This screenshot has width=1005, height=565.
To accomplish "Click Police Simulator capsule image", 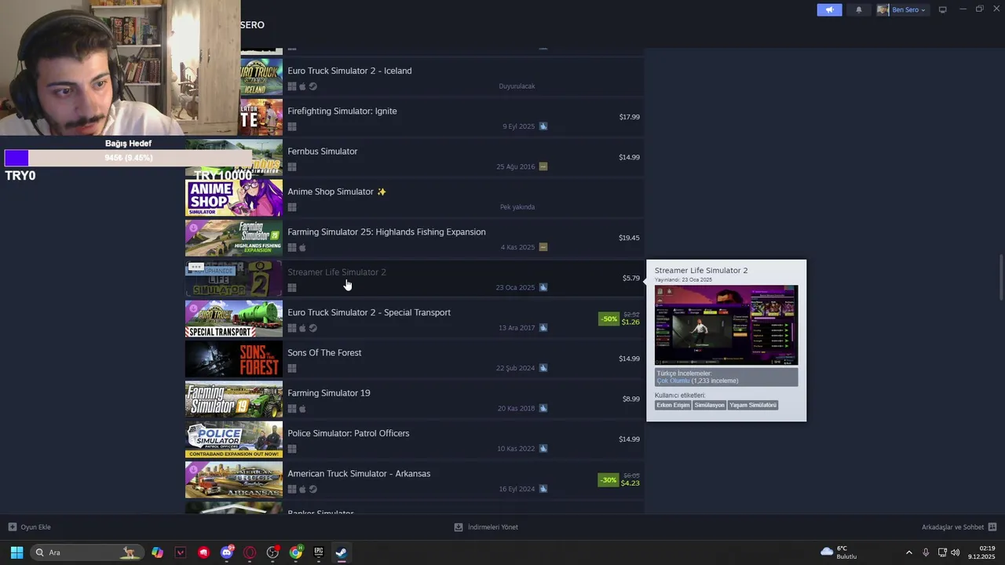I will point(234,439).
